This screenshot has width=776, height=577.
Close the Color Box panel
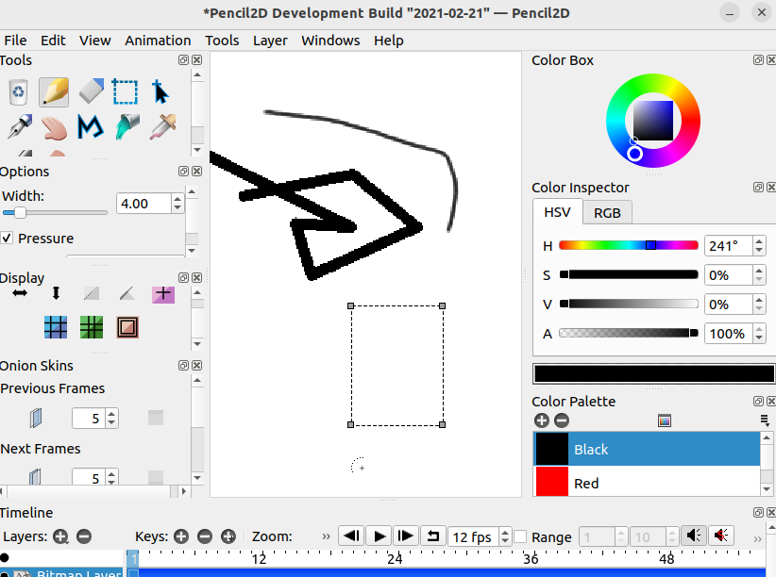[771, 59]
